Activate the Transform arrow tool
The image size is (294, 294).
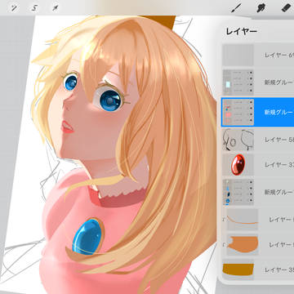tap(56, 8)
